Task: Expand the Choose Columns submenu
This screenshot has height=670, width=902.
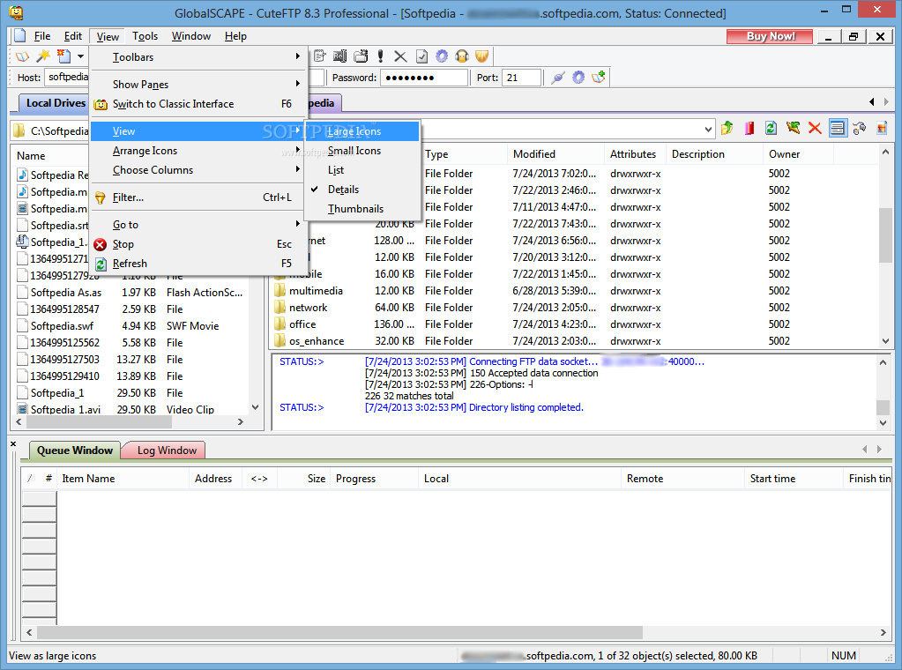Action: pyautogui.click(x=198, y=170)
